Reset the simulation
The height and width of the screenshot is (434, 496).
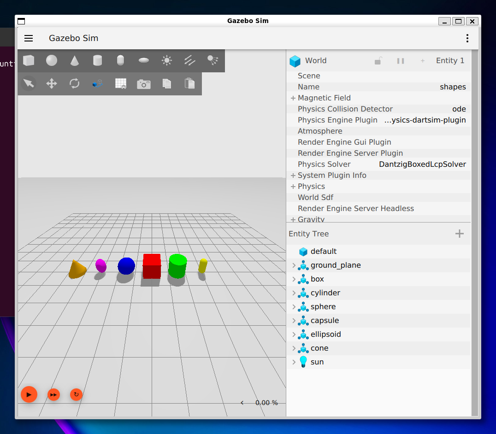[76, 394]
